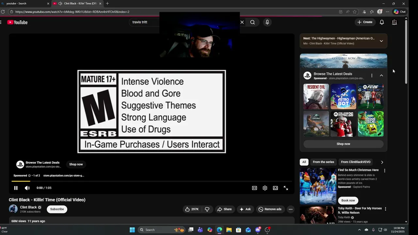
Task: Click the Clint Black channel name
Action: click(x=28, y=207)
